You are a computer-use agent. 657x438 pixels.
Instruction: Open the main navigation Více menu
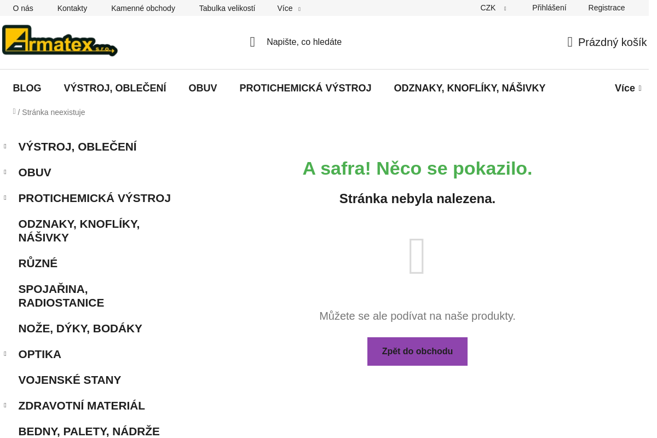click(x=627, y=88)
